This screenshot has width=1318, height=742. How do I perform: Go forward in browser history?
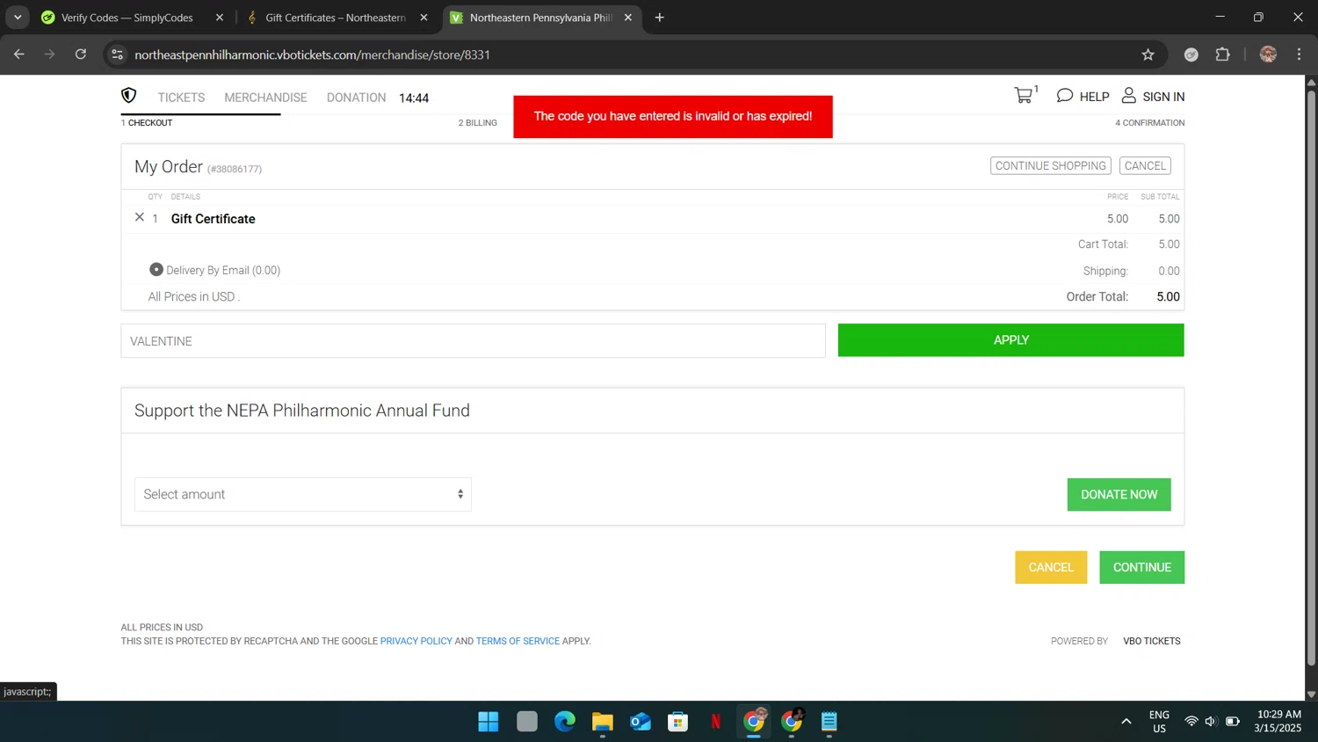click(50, 55)
